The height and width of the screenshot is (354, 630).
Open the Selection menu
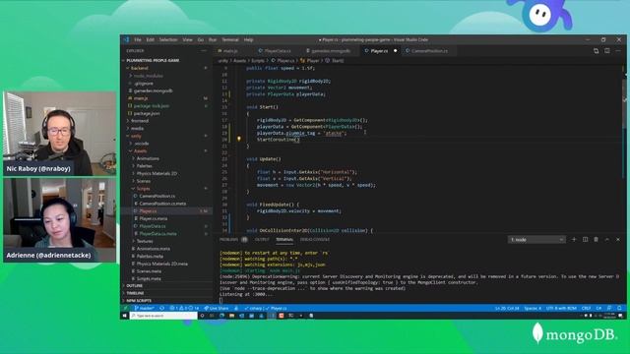tap(168, 39)
